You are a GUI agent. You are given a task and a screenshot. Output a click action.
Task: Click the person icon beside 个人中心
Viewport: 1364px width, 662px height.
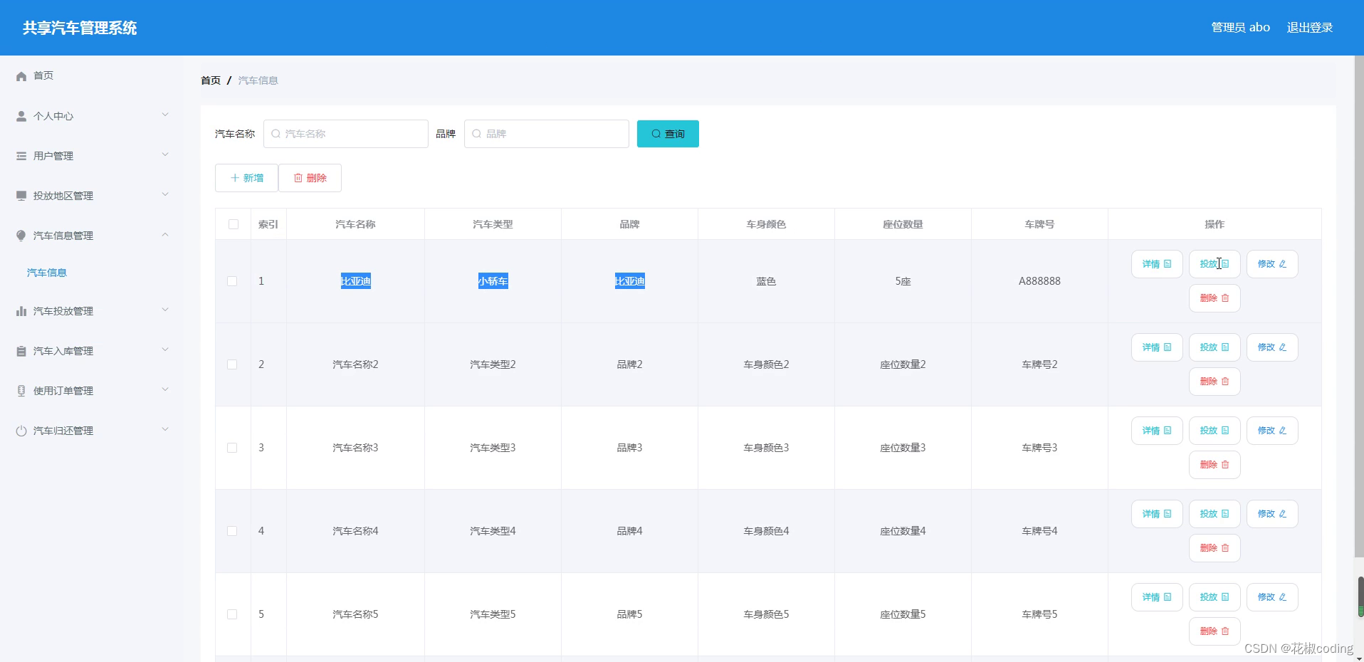point(21,116)
